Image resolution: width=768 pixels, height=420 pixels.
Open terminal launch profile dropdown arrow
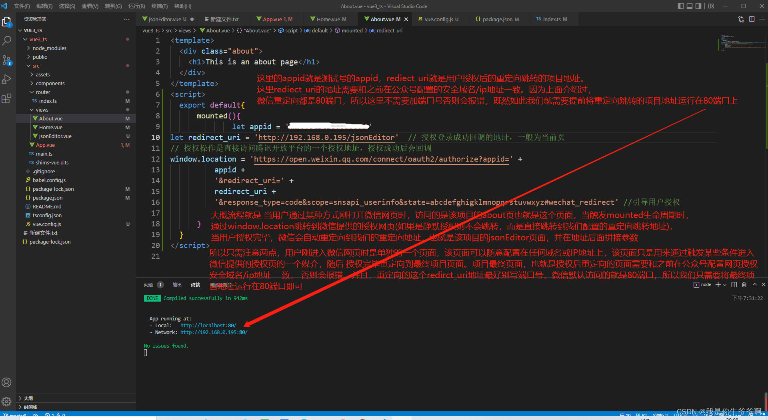click(725, 285)
